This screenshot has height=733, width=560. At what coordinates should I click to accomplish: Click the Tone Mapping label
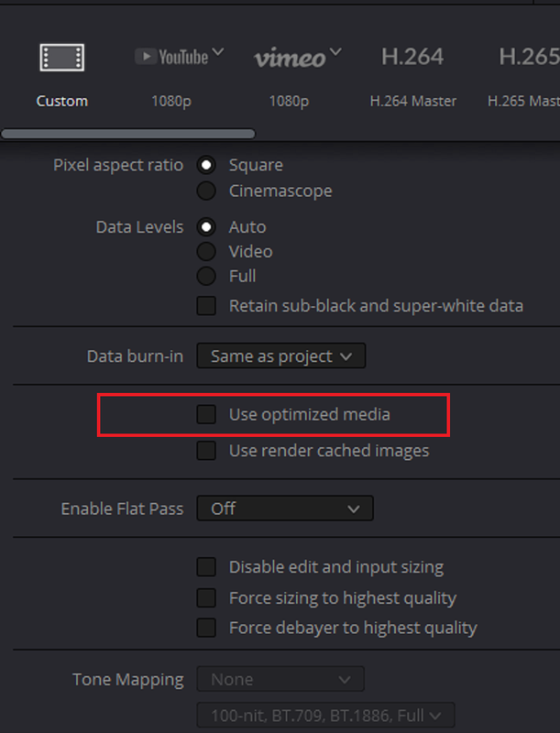[x=128, y=680]
